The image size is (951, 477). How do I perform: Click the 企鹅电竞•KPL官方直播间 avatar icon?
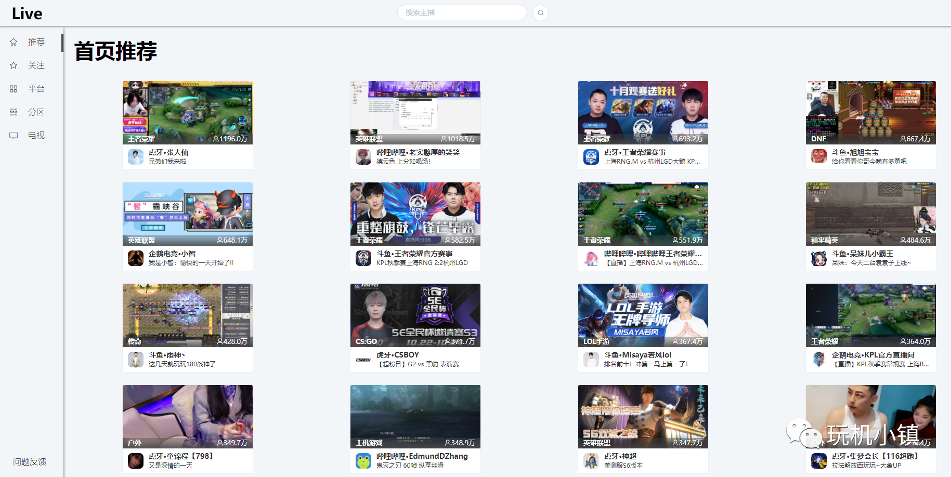pyautogui.click(x=819, y=360)
